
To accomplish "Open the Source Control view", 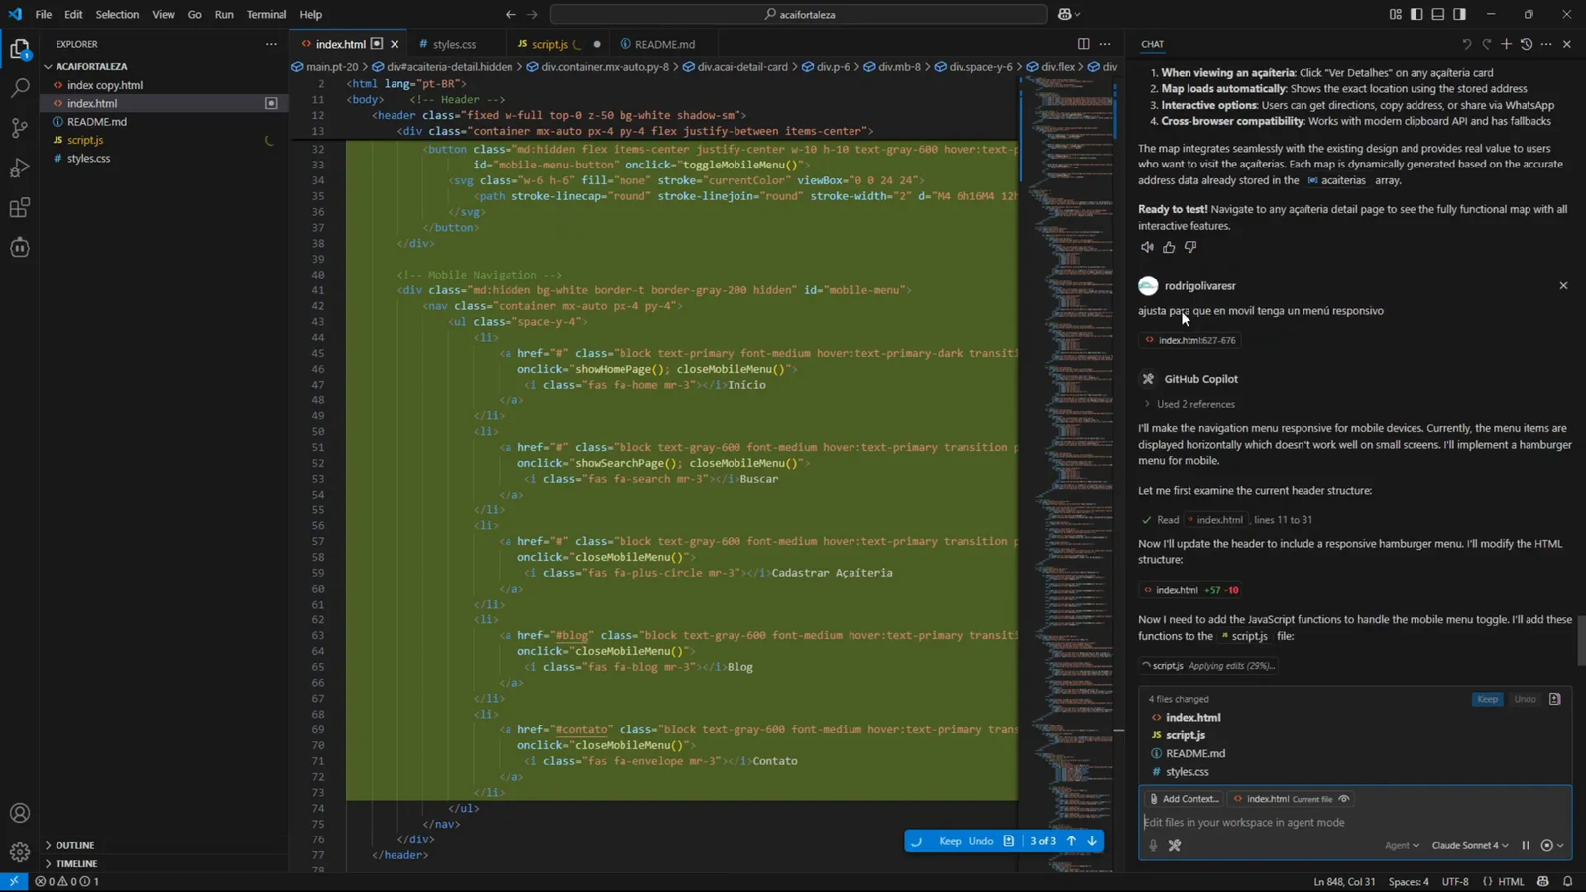I will [20, 128].
